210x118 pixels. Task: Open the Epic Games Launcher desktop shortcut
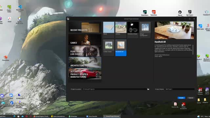click(190, 13)
